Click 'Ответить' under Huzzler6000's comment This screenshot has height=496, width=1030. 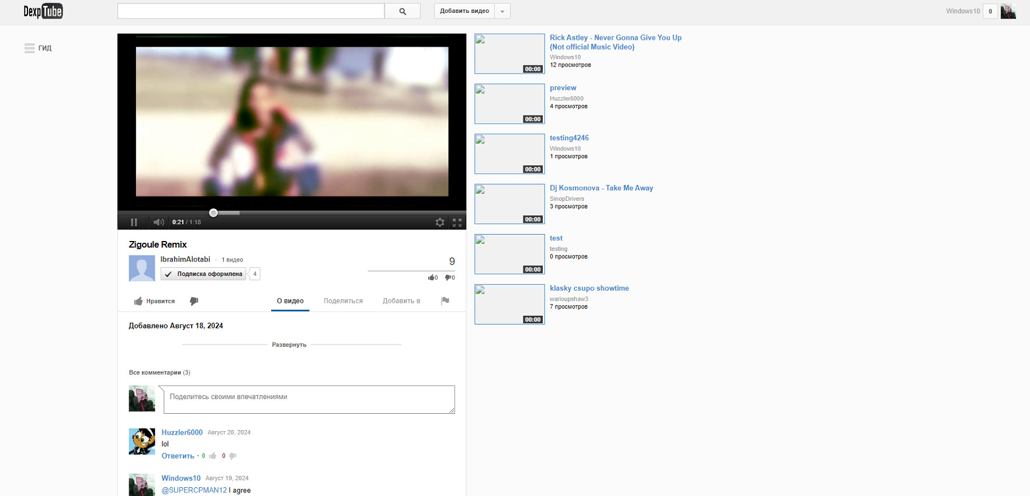[x=178, y=456]
